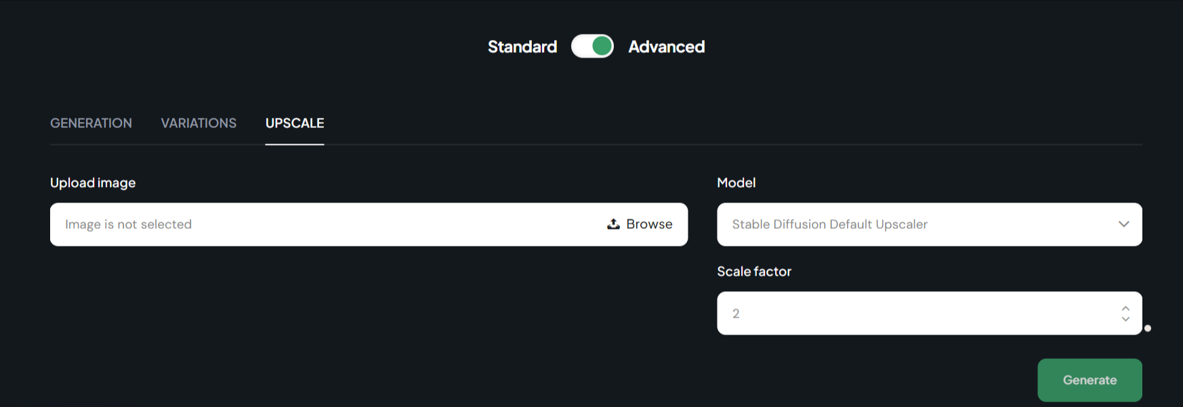The width and height of the screenshot is (1183, 407).
Task: Decrease Scale factor with down arrow
Action: coord(1125,318)
